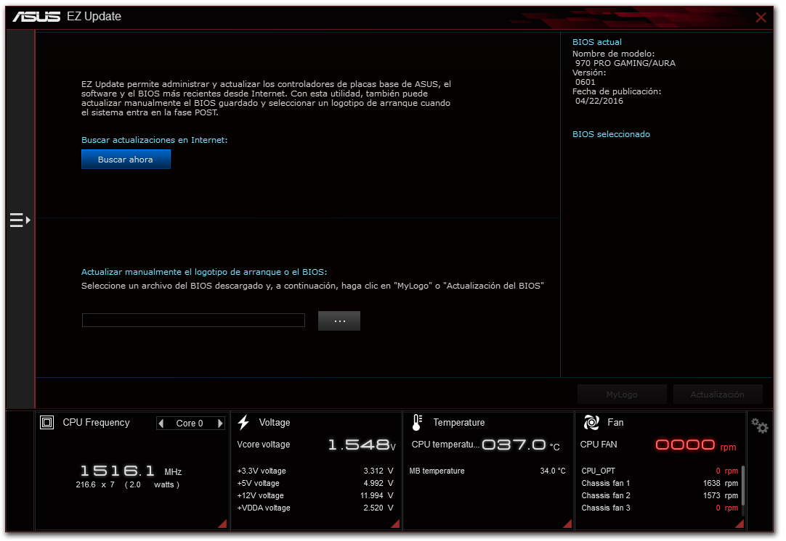Viewport: 786px width, 541px height.
Task: Click the 'Versión:' label
Action: [x=589, y=73]
